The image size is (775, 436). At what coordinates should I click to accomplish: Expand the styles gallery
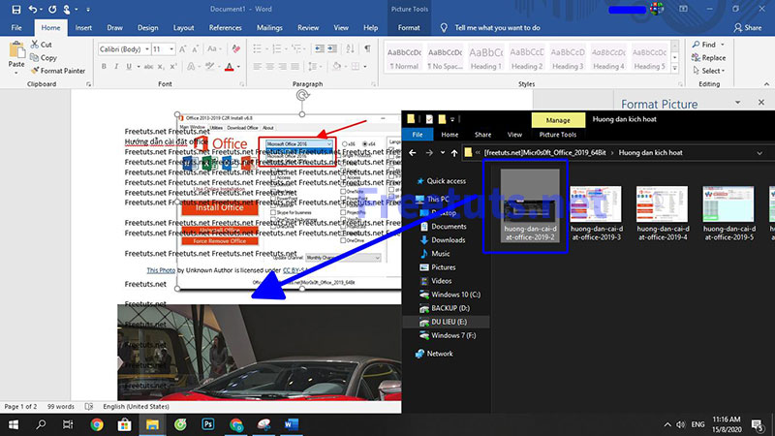pos(674,69)
